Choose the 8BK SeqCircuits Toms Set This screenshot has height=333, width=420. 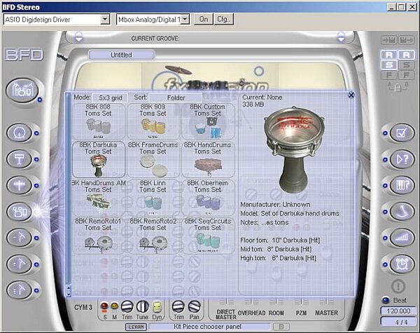click(x=208, y=236)
